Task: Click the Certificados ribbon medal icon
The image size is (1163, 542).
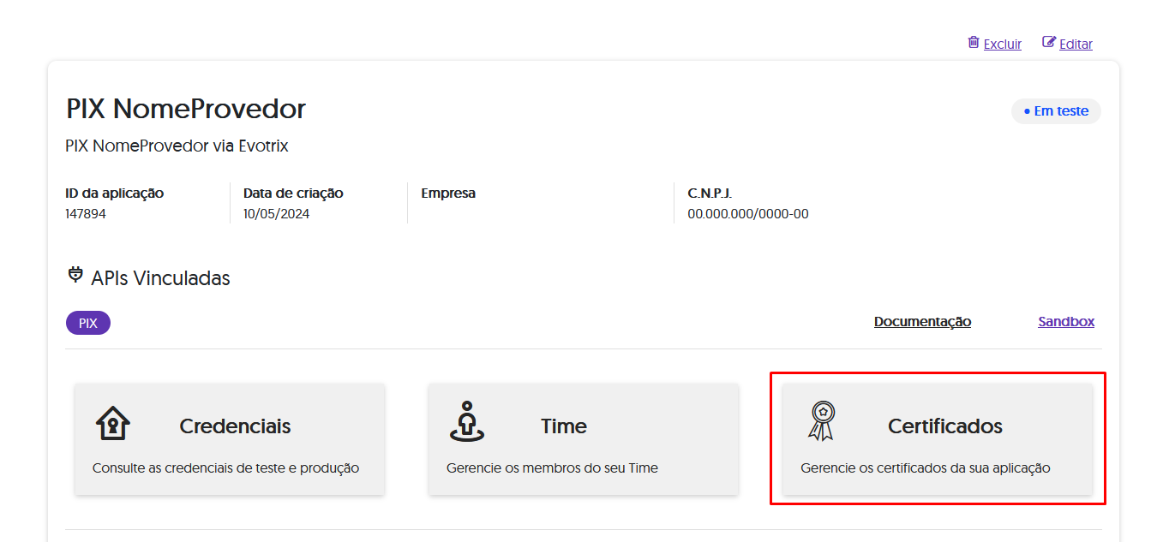Action: (821, 421)
